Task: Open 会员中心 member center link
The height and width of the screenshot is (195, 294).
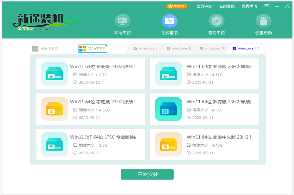Action: [204, 6]
